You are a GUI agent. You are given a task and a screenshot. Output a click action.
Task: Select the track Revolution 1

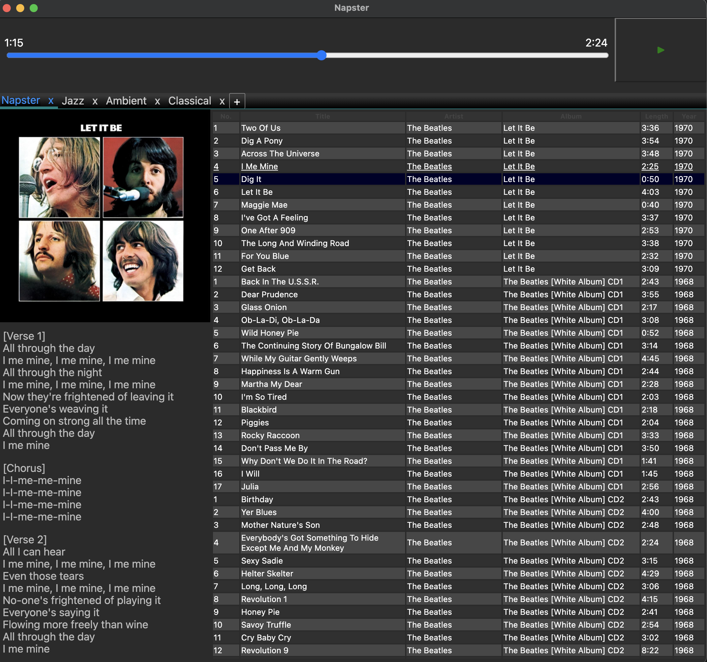[x=458, y=599]
